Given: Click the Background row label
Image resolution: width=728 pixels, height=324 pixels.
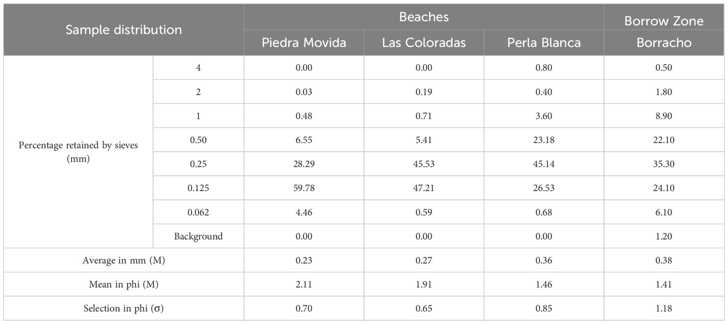Looking at the screenshot, I should point(198,236).
